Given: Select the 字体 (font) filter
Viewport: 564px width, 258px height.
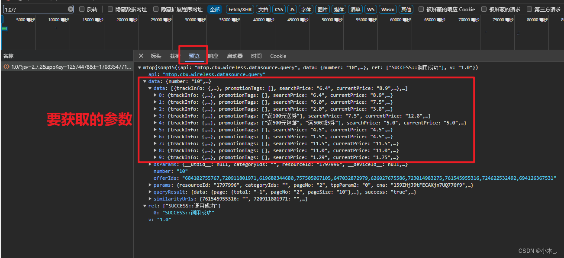Looking at the screenshot, I should point(306,9).
